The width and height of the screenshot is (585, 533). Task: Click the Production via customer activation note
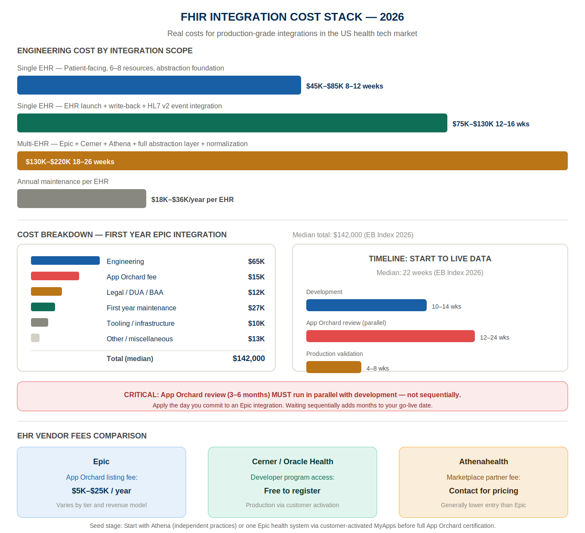[292, 505]
